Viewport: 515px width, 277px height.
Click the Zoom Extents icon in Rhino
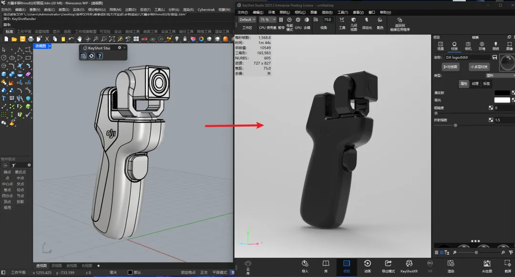[x=112, y=39]
